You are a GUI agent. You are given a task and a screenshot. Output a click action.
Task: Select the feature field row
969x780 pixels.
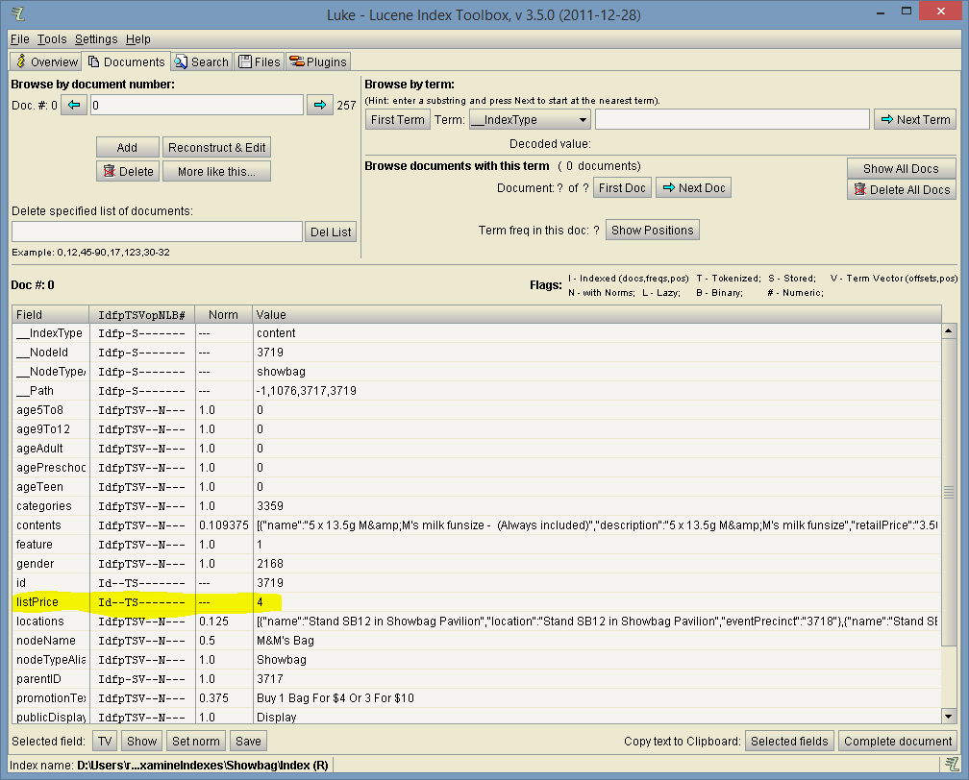[476, 544]
